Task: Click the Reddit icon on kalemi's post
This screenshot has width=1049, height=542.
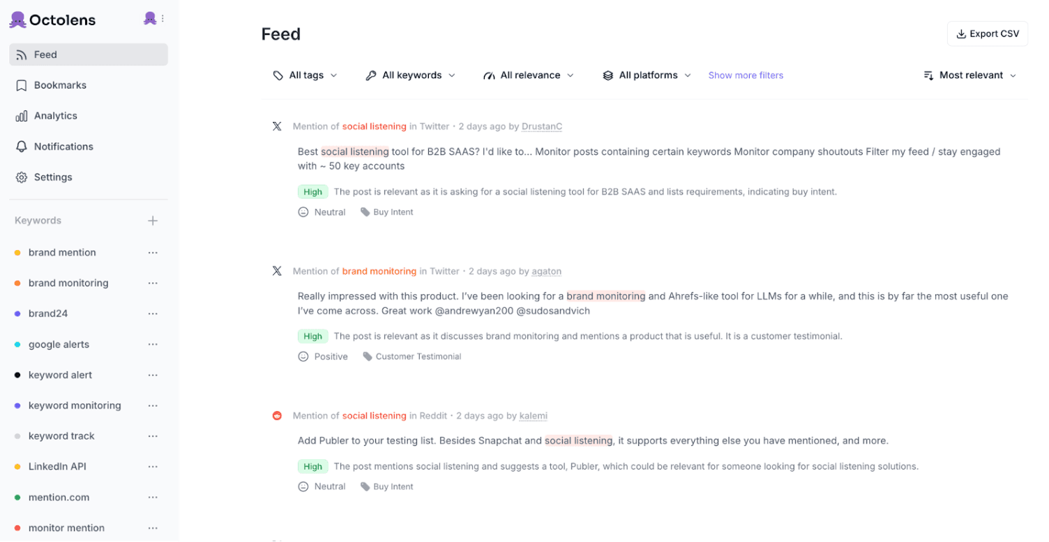Action: [277, 415]
